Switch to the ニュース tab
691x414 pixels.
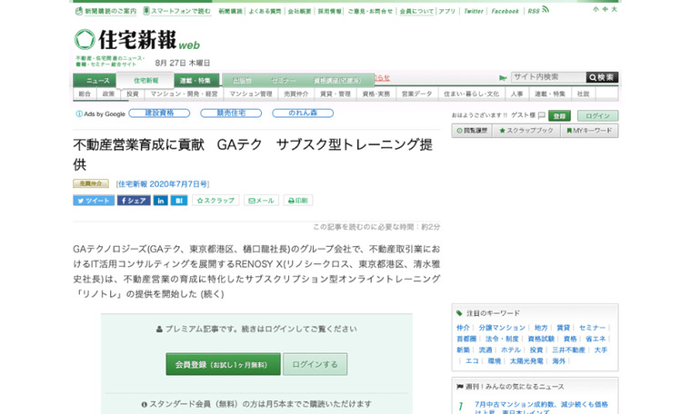pyautogui.click(x=96, y=81)
